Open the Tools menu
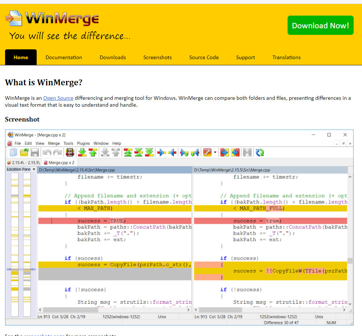Screen dimensions: 362x336 [68, 143]
